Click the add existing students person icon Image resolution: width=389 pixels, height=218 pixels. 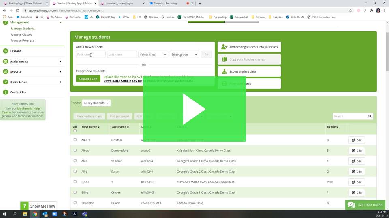[x=224, y=47]
